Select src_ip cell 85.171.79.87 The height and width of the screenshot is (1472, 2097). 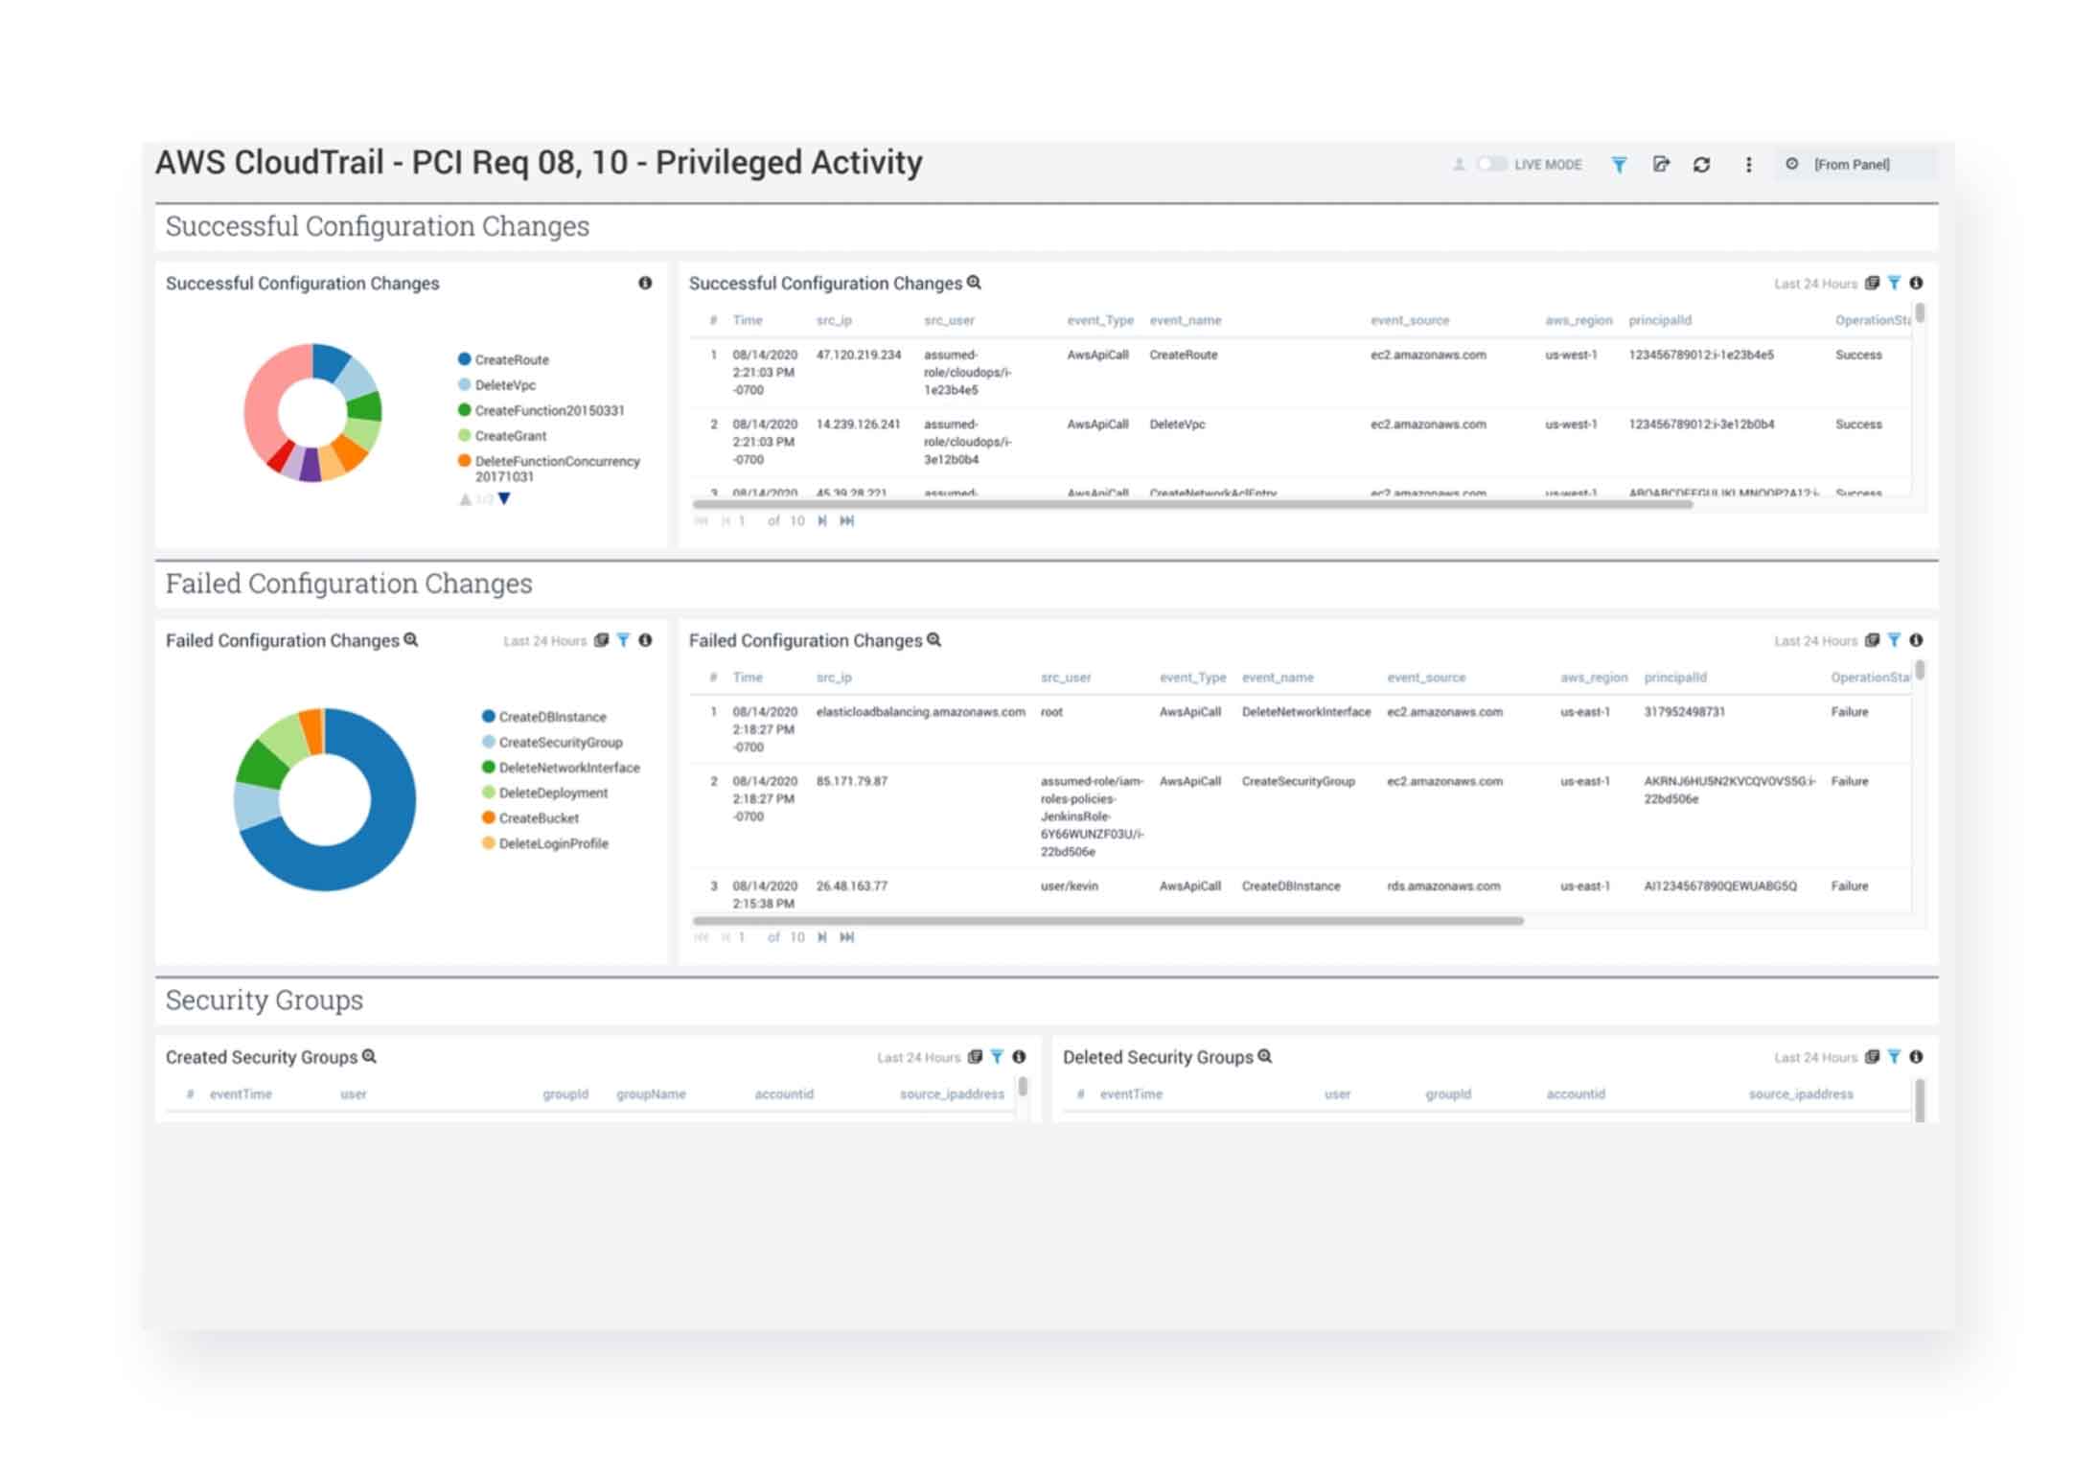point(851,782)
